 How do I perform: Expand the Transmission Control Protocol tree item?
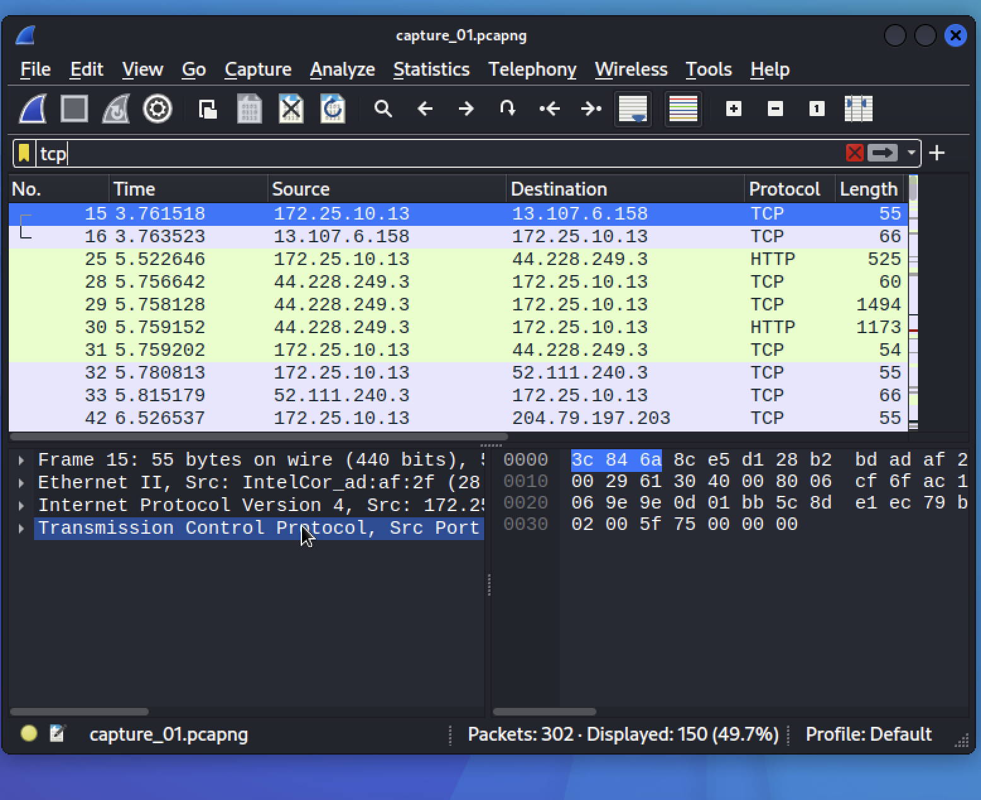(21, 528)
